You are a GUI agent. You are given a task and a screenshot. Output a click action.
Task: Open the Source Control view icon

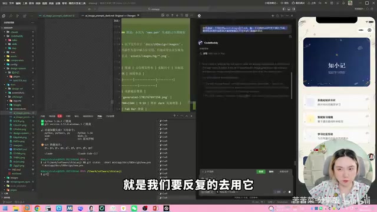coord(18,16)
